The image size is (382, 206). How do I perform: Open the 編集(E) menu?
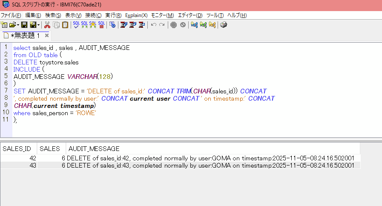pyautogui.click(x=33, y=15)
